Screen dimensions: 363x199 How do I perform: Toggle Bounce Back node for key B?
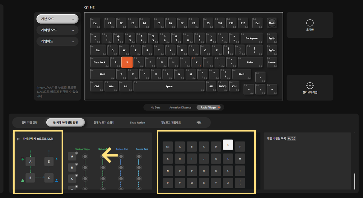pyautogui.click(x=139, y=168)
